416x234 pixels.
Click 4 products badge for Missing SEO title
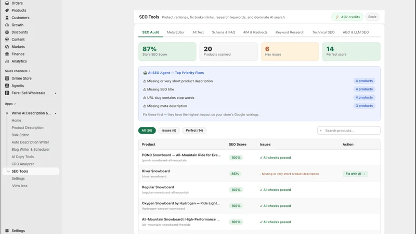[364, 89]
